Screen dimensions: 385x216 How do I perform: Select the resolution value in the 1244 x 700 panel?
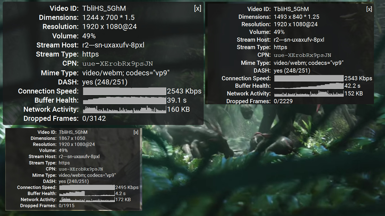pyautogui.click(x=110, y=26)
